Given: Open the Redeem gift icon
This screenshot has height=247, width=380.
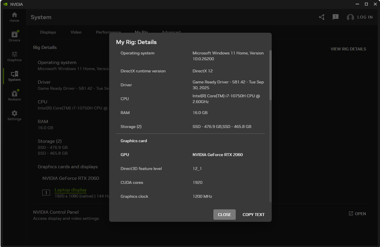Looking at the screenshot, I should pyautogui.click(x=14, y=93).
